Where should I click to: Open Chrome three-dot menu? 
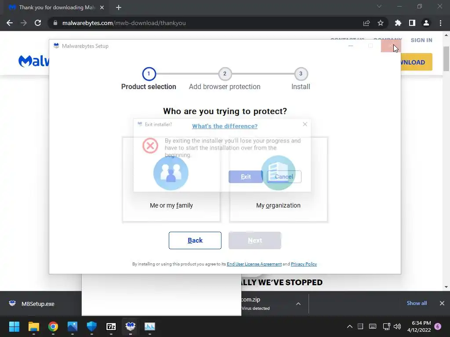point(440,23)
